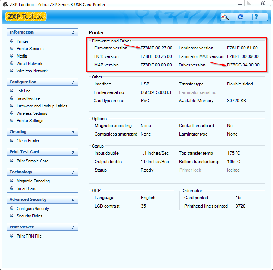Click the Zebra app icon in title bar
Viewport: 273px width, 270px height.
(5, 5)
